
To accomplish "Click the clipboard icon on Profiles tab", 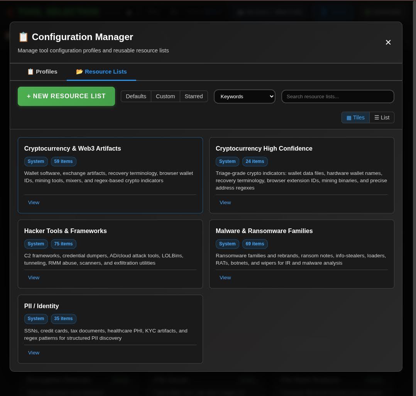I will pyautogui.click(x=30, y=72).
